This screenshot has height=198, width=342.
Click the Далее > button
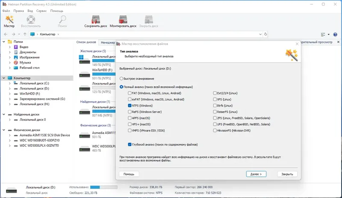[256, 174]
